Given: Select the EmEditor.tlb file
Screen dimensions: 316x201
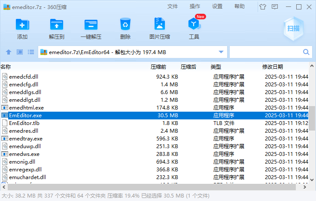Looking at the screenshot, I should point(24,123).
